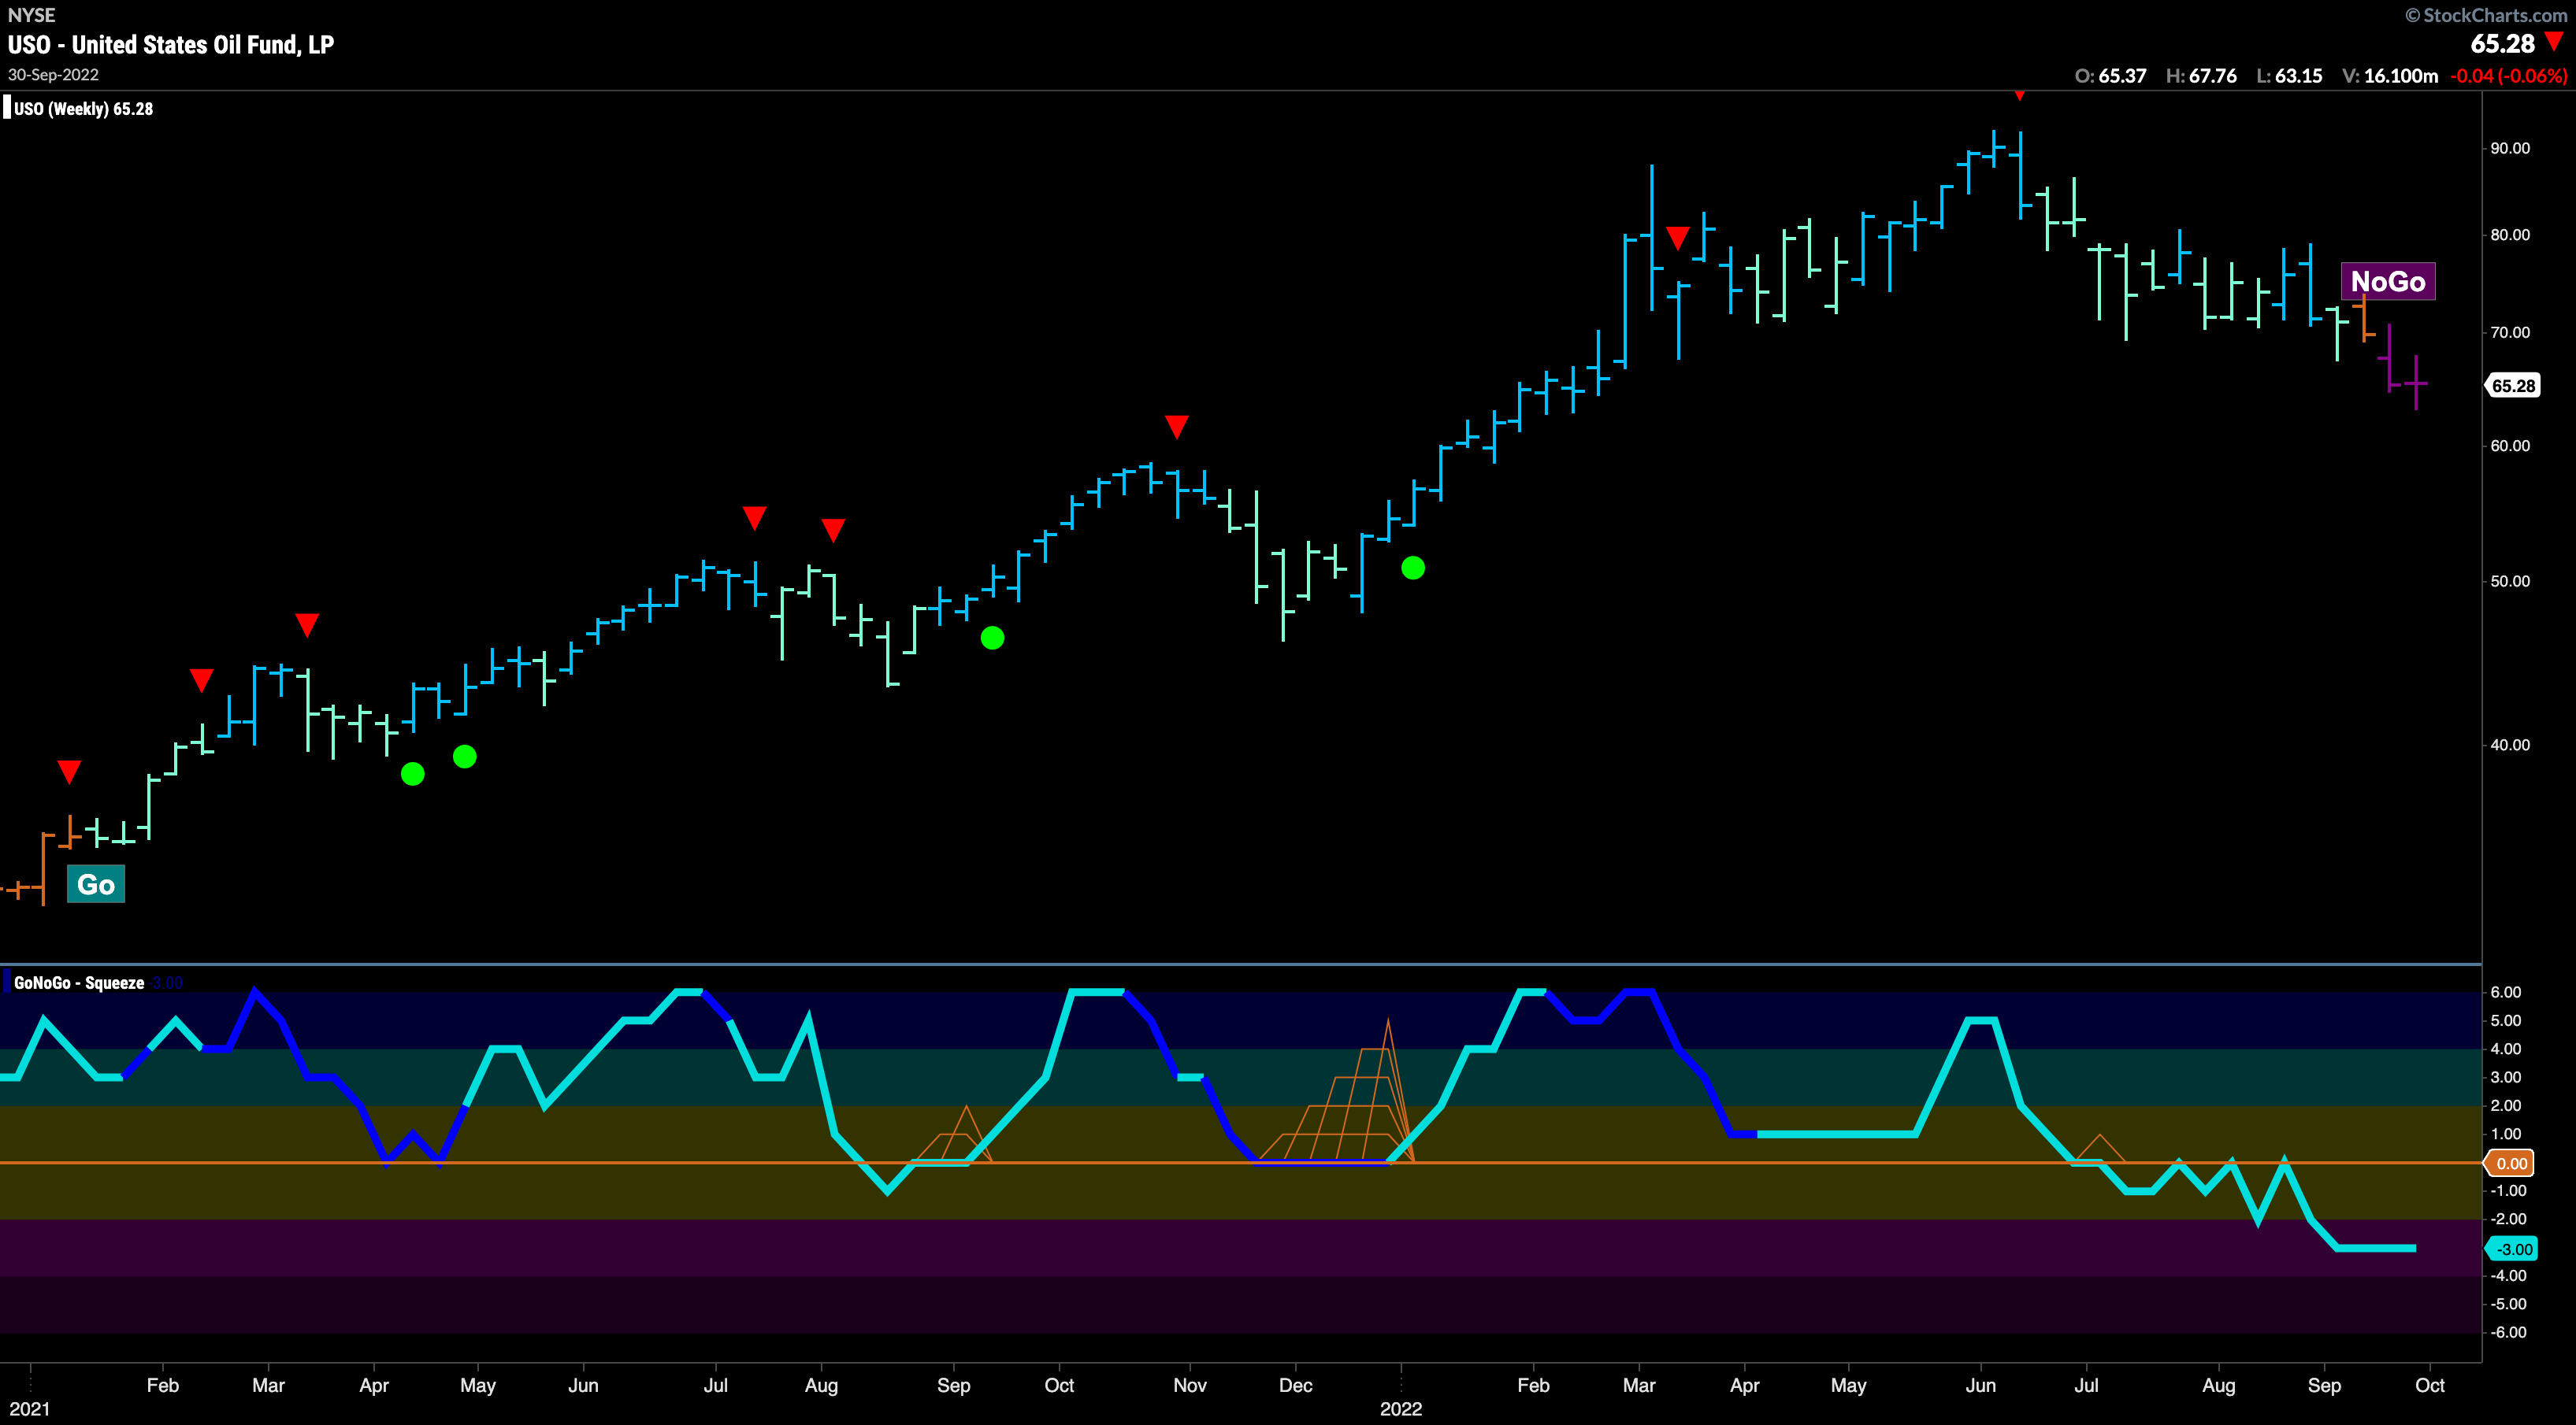Click red triangle marker above March 2021 peak
Viewport: 2576px width, 1425px height.
[x=307, y=626]
